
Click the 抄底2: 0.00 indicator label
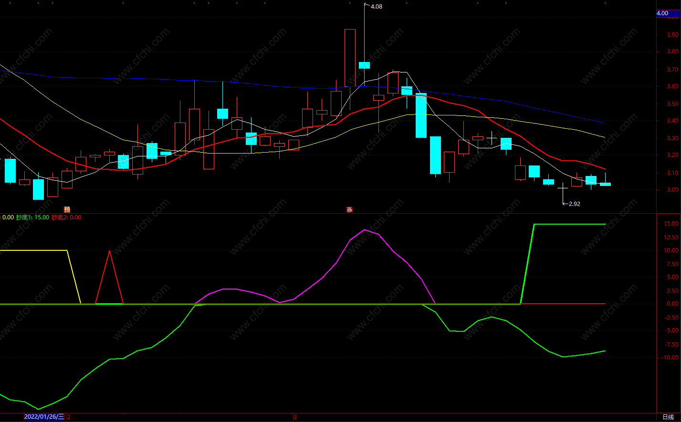pyautogui.click(x=66, y=217)
